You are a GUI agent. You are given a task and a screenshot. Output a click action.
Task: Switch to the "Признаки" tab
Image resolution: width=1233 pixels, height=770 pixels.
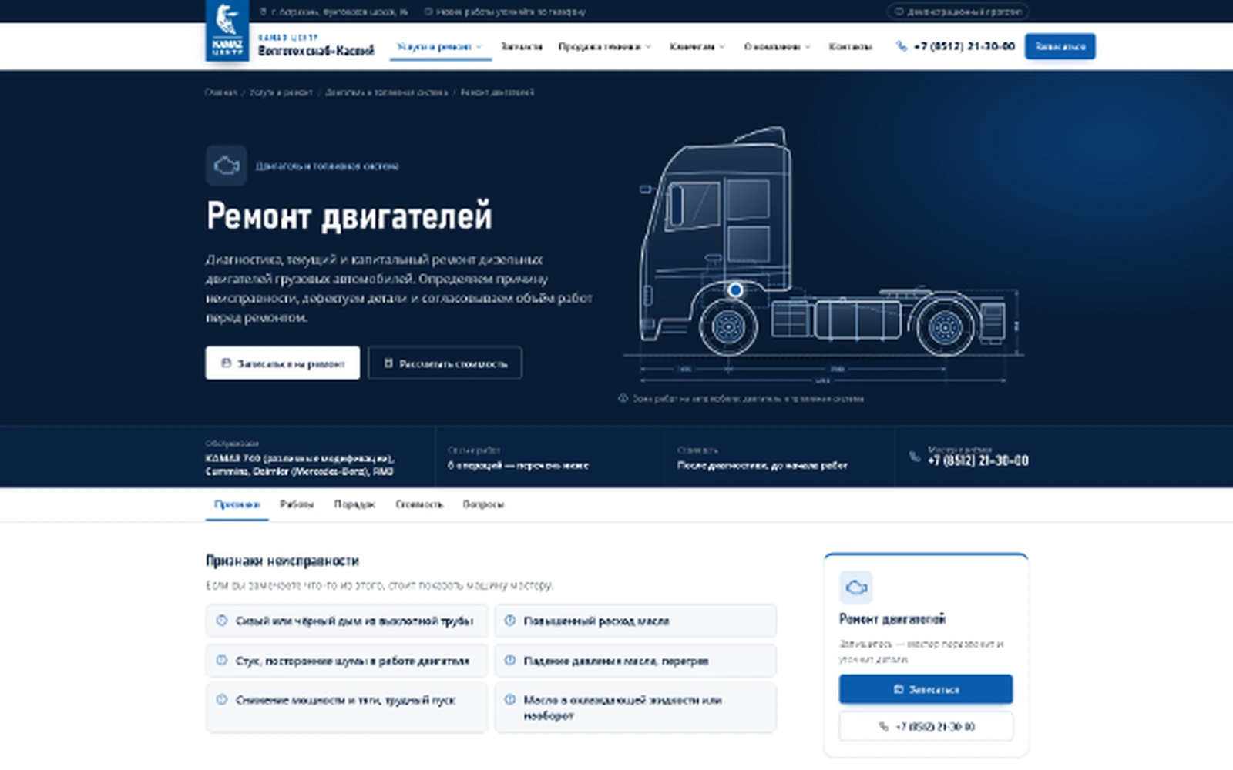(237, 504)
